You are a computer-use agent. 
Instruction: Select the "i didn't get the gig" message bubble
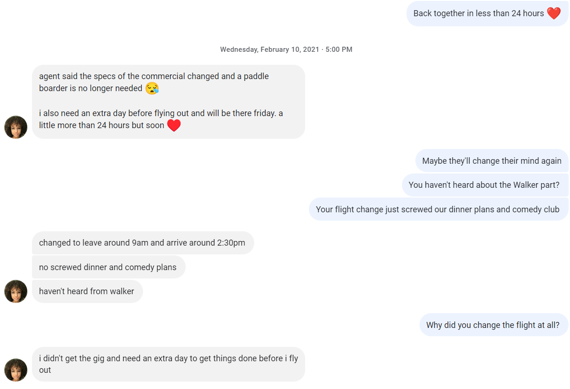[168, 364]
